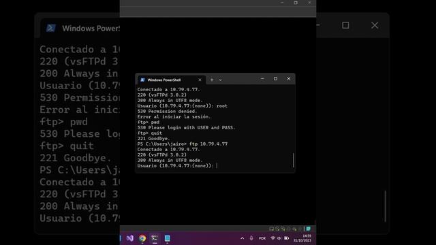Close the large background PowerShell window
Viewport: 436px width, 245px height.
[375, 25]
